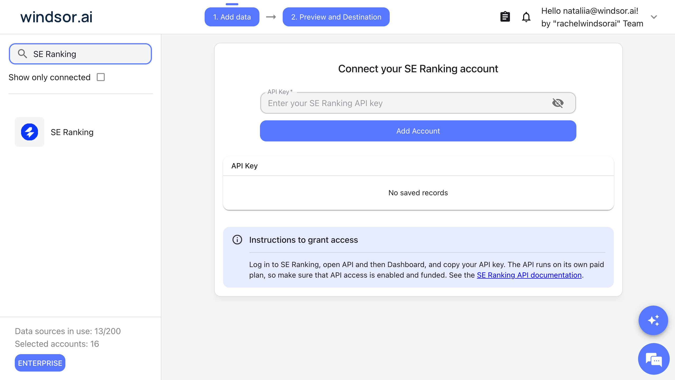Expand the user account dropdown chevron
Image resolution: width=675 pixels, height=380 pixels.
(x=654, y=17)
